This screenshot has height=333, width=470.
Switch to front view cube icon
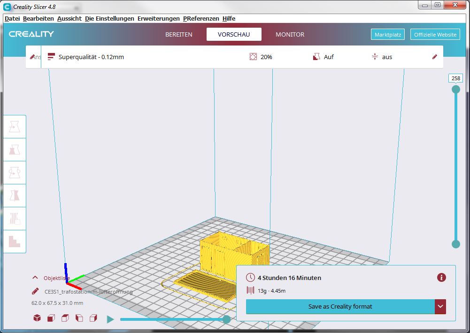tap(51, 318)
